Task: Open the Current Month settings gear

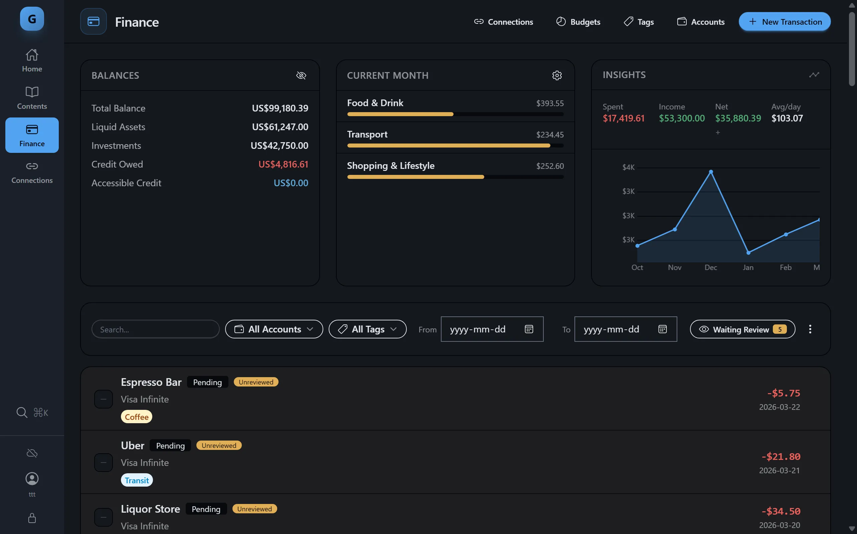Action: 557,75
